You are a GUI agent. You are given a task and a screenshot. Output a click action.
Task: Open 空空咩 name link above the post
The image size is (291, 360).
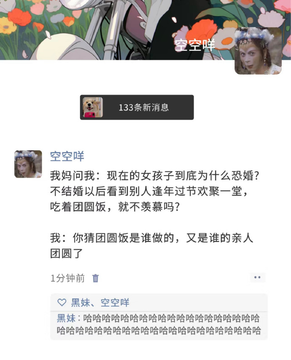(x=67, y=156)
